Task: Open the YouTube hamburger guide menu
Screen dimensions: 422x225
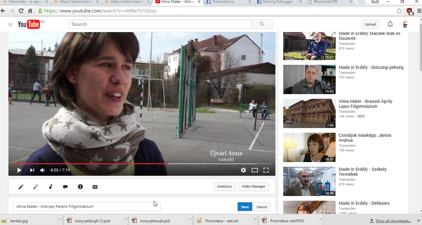Action: pyautogui.click(x=11, y=25)
